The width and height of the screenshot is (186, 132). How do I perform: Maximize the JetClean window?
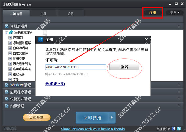tap(176, 4)
